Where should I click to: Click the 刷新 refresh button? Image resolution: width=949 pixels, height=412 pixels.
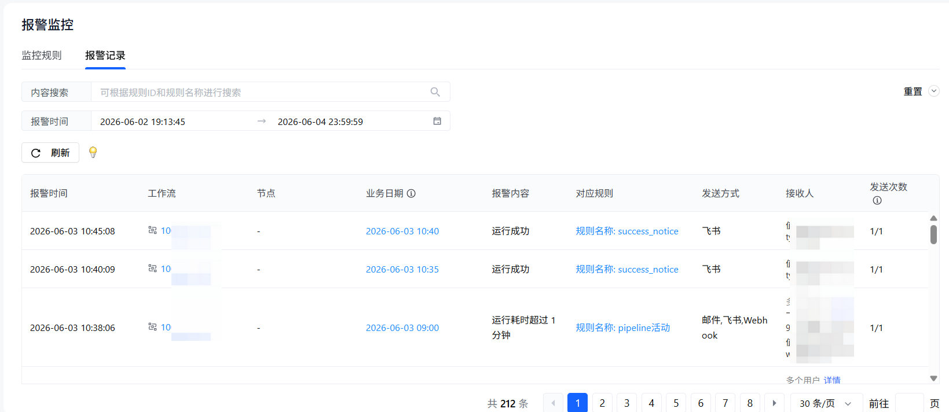pos(50,153)
